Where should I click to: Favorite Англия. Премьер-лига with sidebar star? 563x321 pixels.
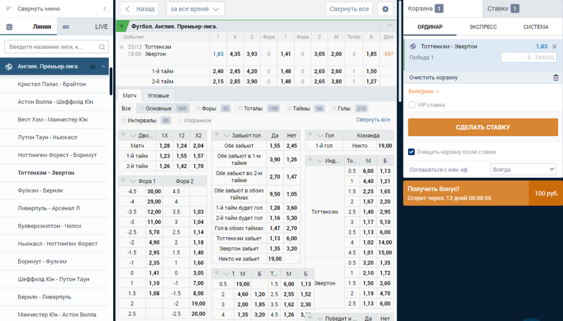coord(92,66)
